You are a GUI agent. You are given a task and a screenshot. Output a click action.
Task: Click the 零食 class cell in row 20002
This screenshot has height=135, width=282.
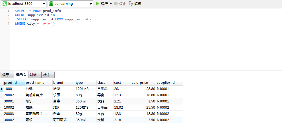pos(105,95)
